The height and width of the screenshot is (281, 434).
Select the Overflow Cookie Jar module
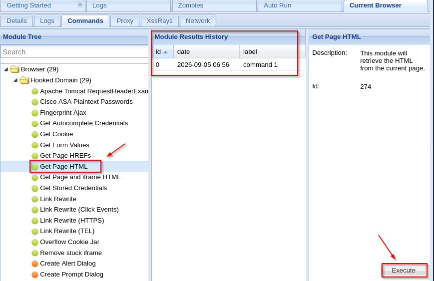click(x=70, y=242)
